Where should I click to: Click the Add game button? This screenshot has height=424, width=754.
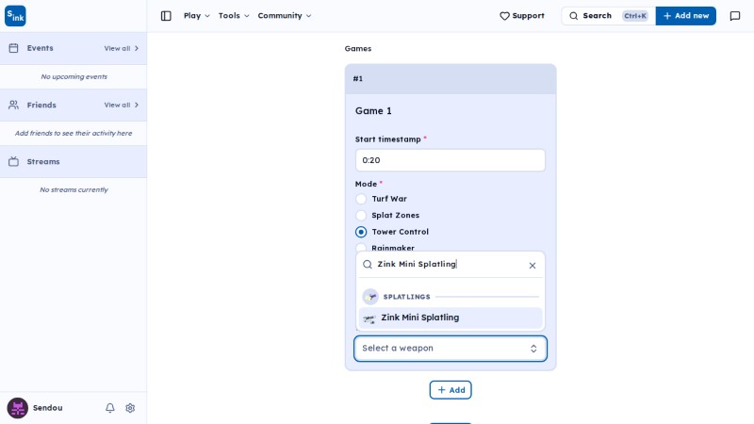pos(451,390)
